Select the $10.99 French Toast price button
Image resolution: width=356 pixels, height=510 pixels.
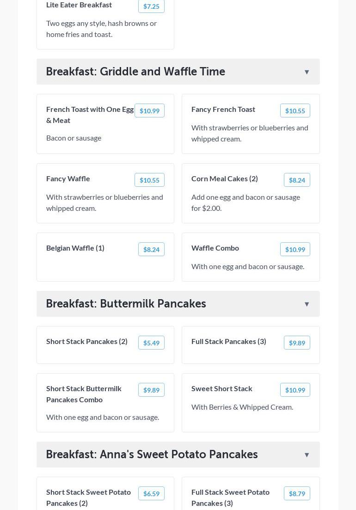[149, 111]
